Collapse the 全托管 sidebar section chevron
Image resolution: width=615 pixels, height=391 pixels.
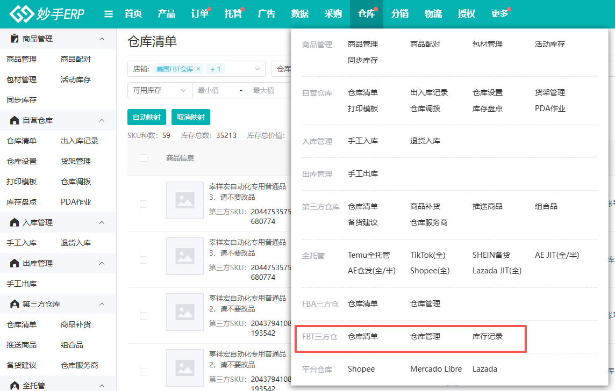click(102, 386)
